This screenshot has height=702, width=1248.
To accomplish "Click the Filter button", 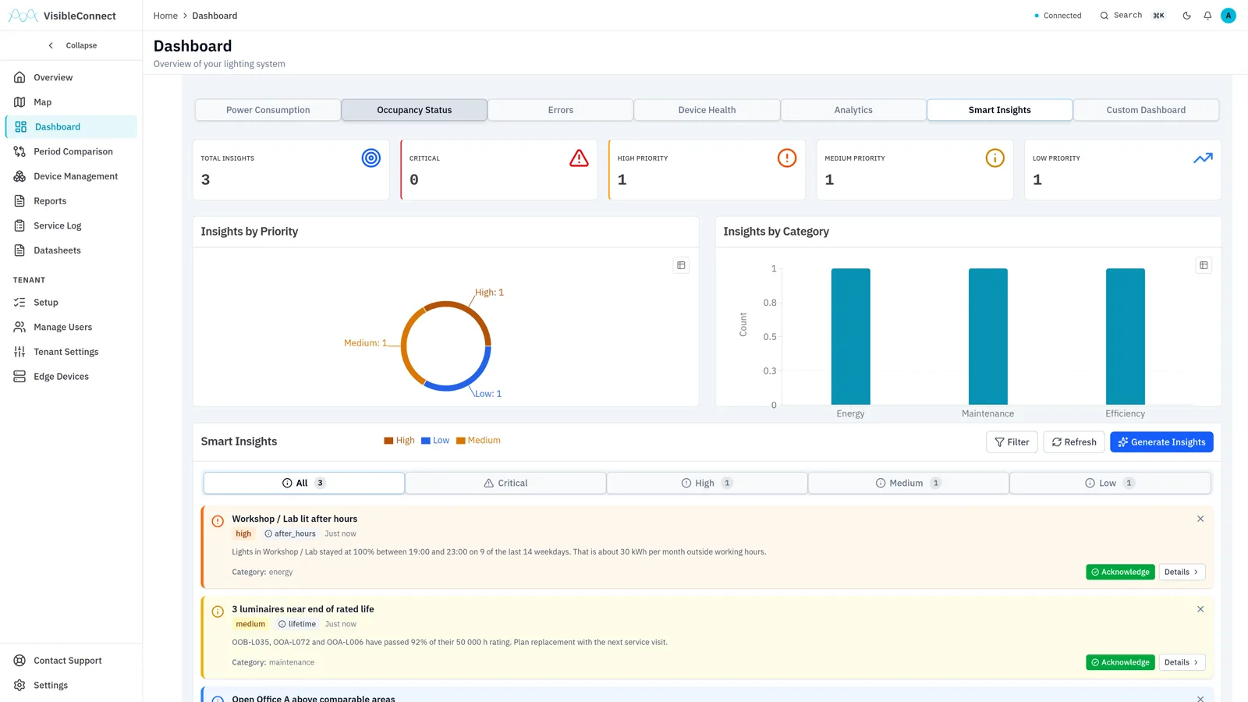I will click(x=1012, y=442).
